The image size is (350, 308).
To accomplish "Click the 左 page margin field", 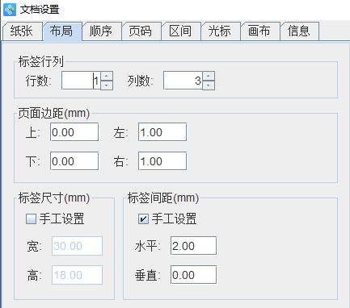I will [162, 132].
